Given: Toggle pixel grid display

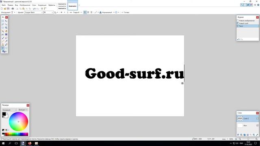Looking at the screenshot, I should 42,9.
